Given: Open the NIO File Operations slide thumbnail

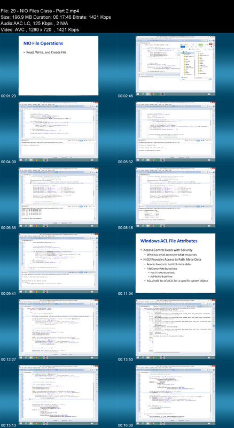Looking at the screenshot, I should tap(58, 65).
